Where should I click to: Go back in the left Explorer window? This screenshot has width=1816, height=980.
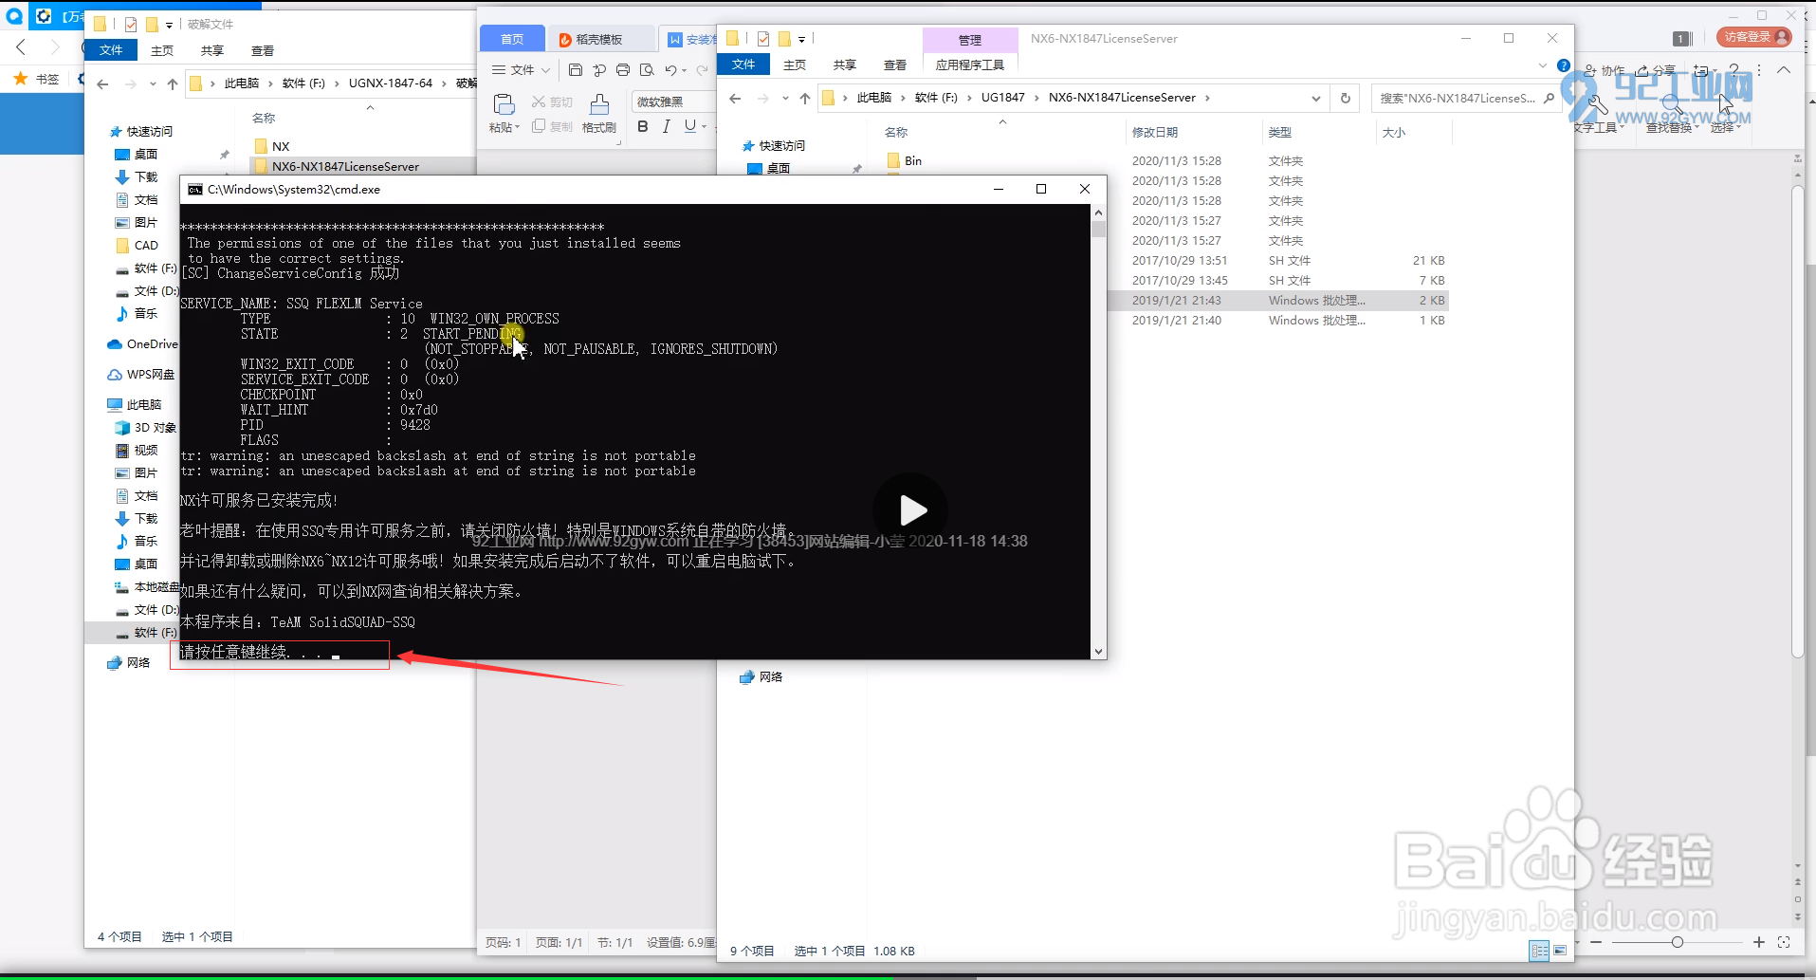(102, 83)
